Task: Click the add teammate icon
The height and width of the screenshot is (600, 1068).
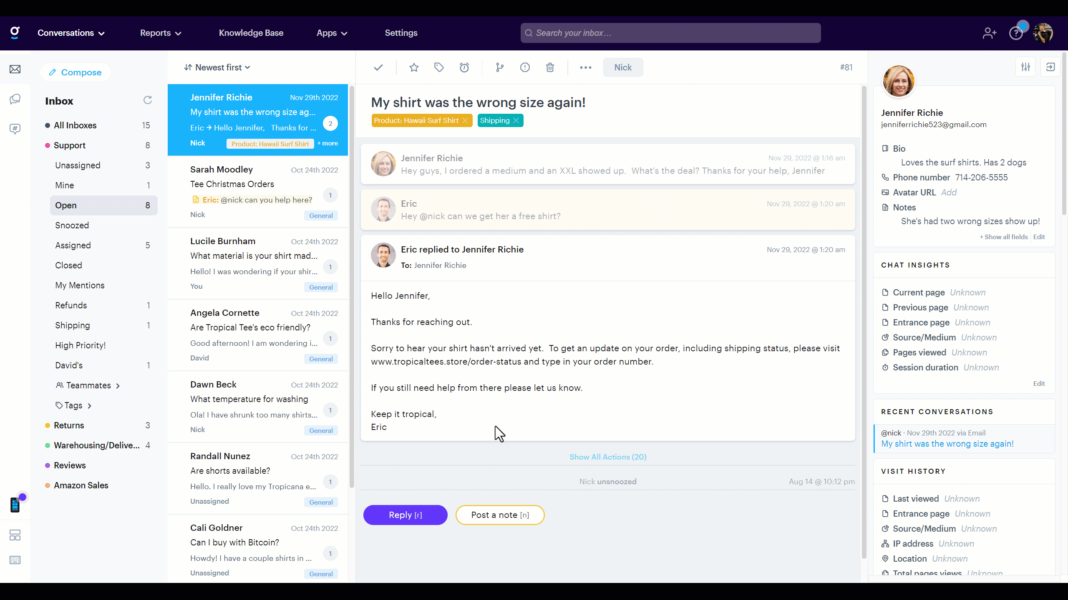Action: [989, 33]
